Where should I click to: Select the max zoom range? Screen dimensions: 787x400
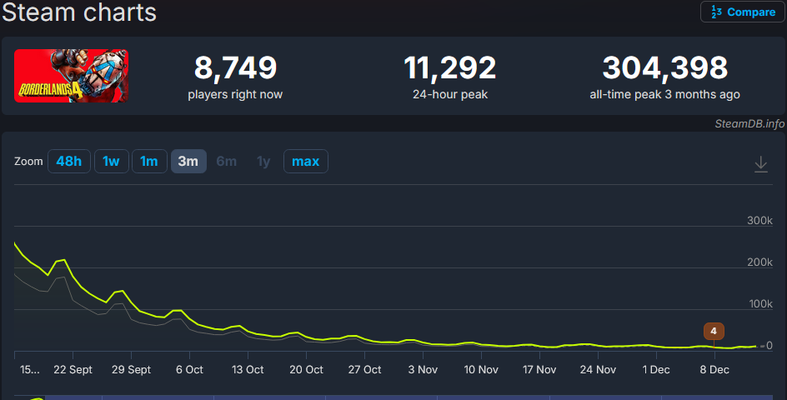306,161
